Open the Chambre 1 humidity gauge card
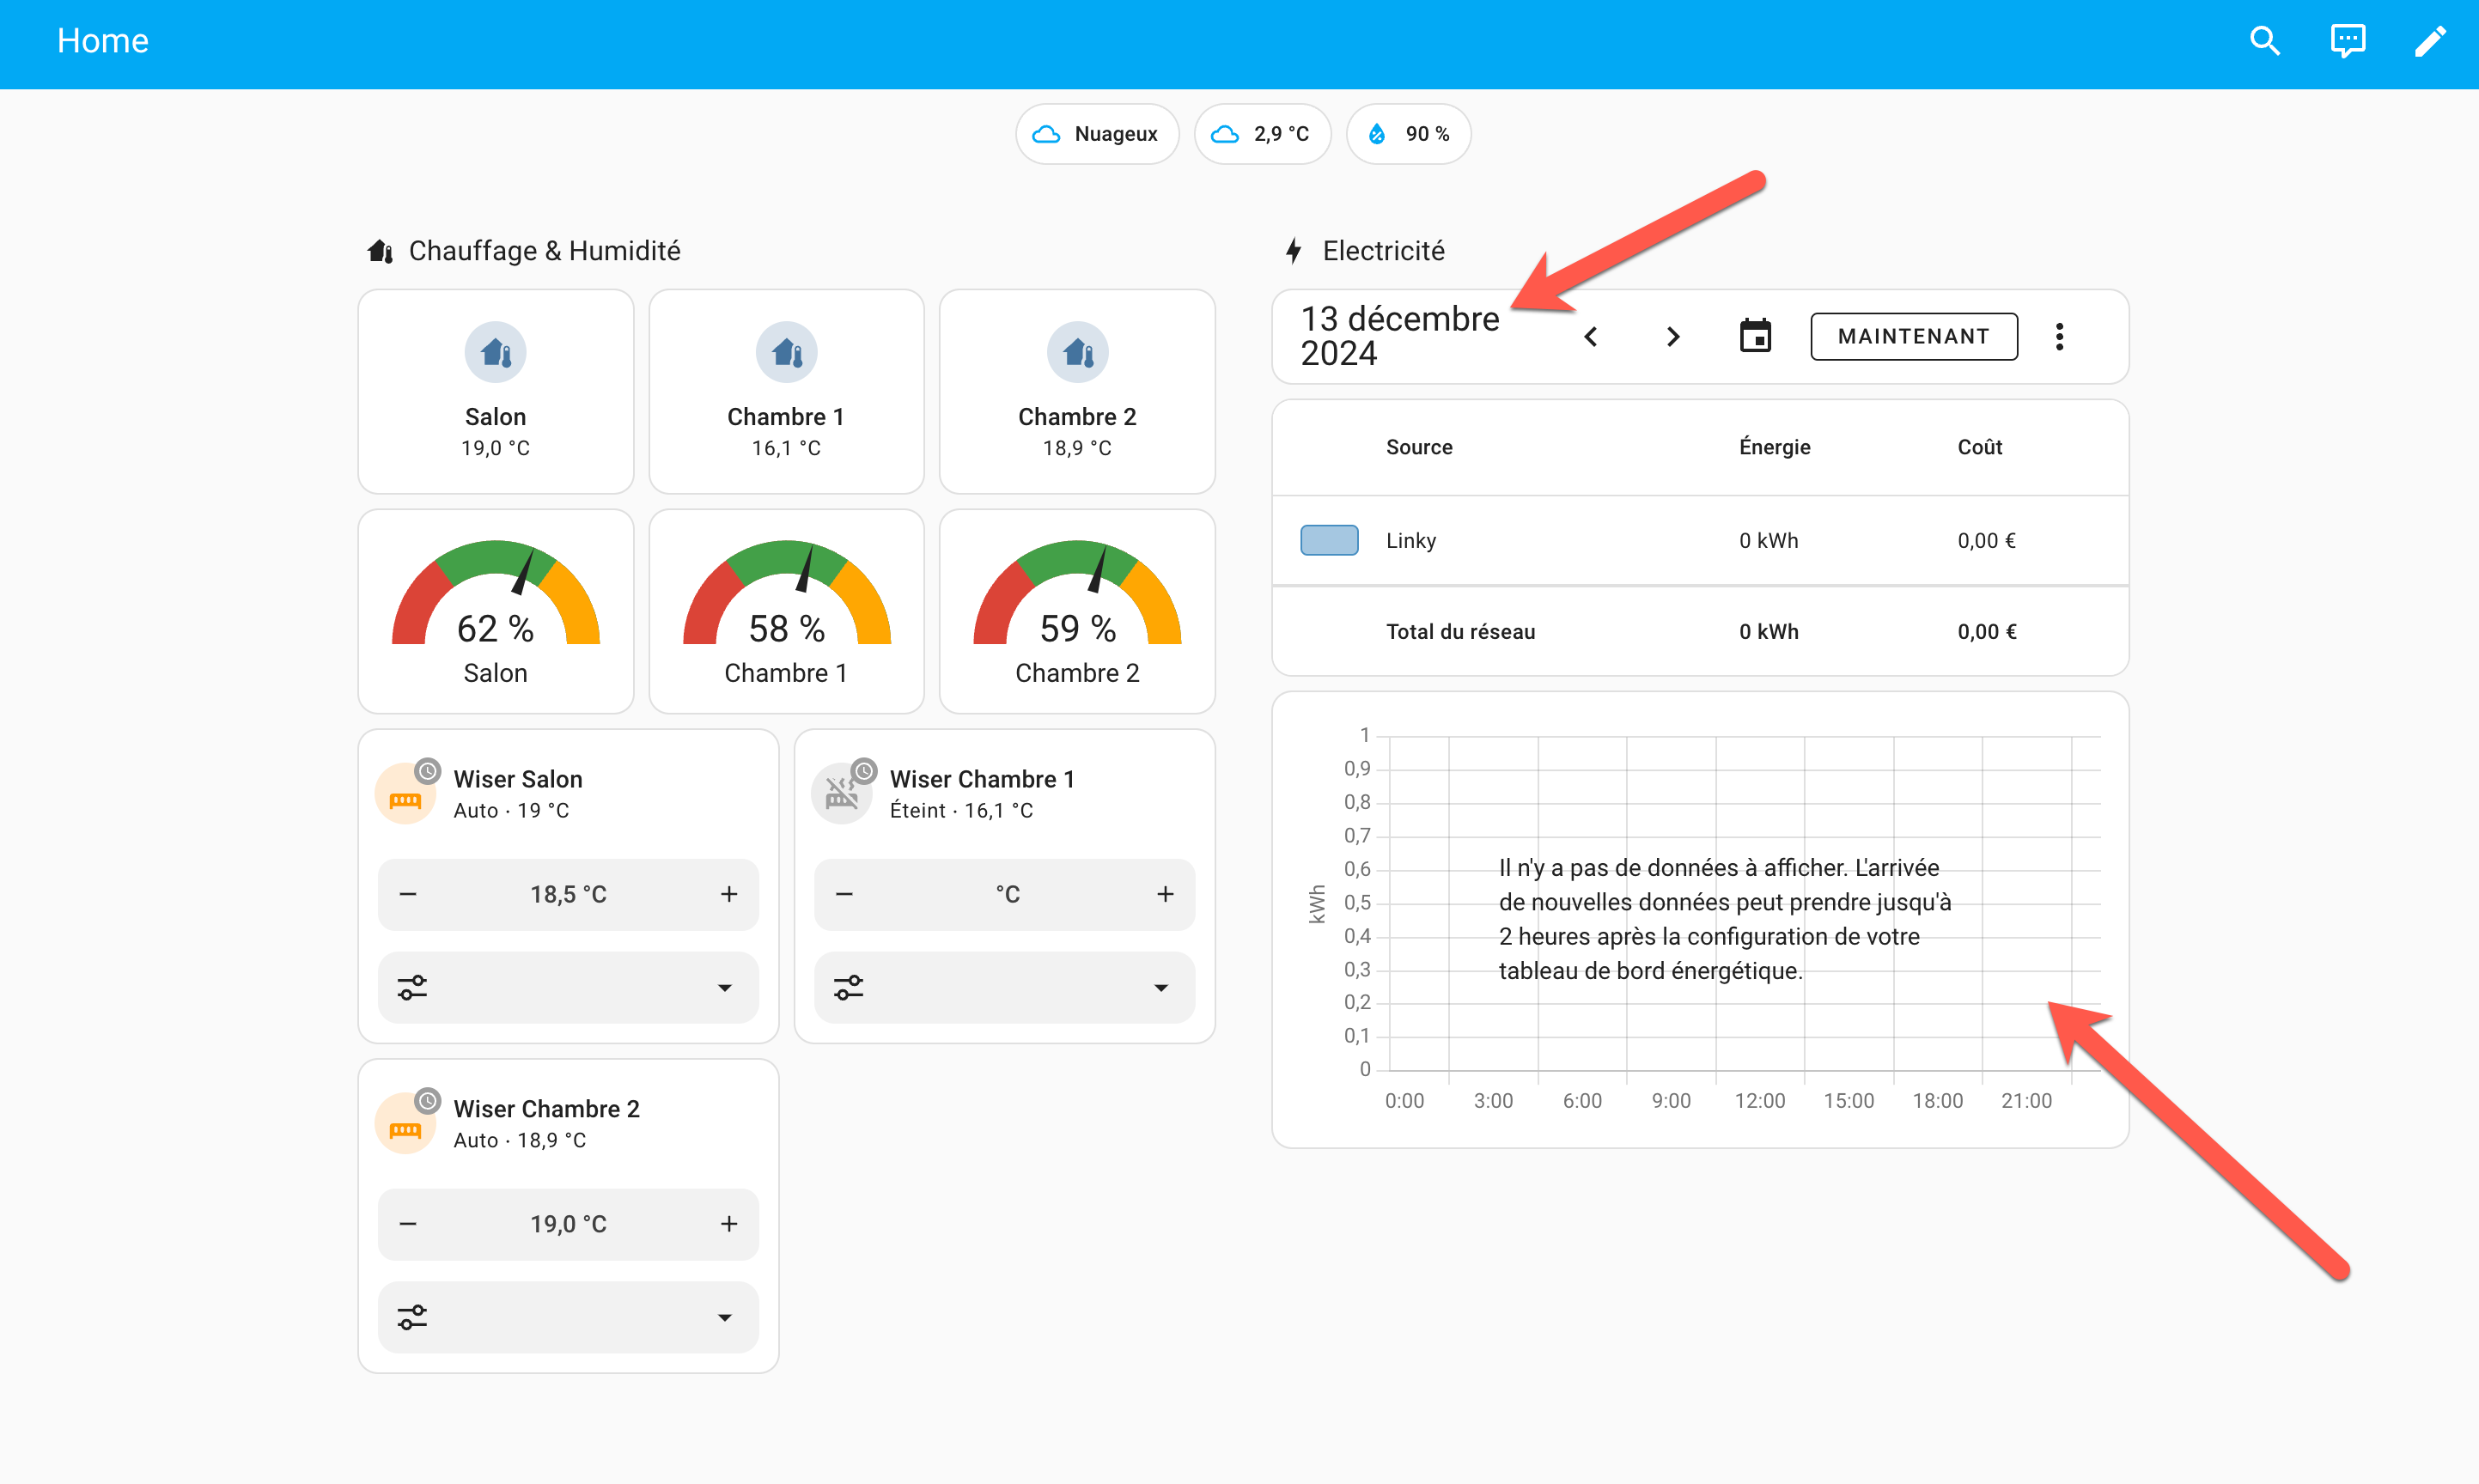Viewport: 2479px width, 1484px height. 786,611
